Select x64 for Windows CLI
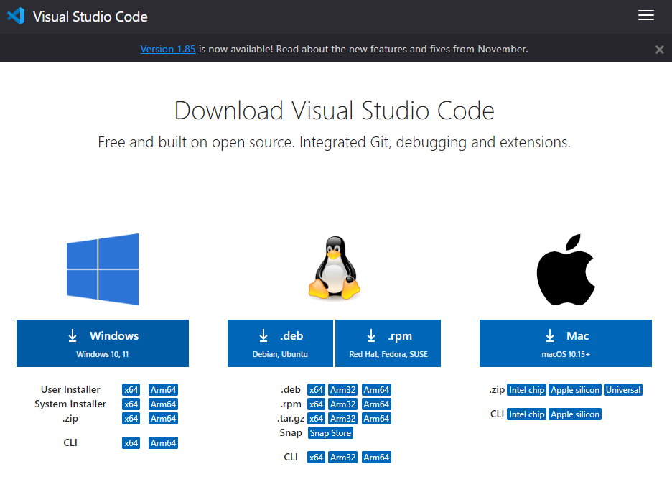672x492 pixels. [x=131, y=442]
